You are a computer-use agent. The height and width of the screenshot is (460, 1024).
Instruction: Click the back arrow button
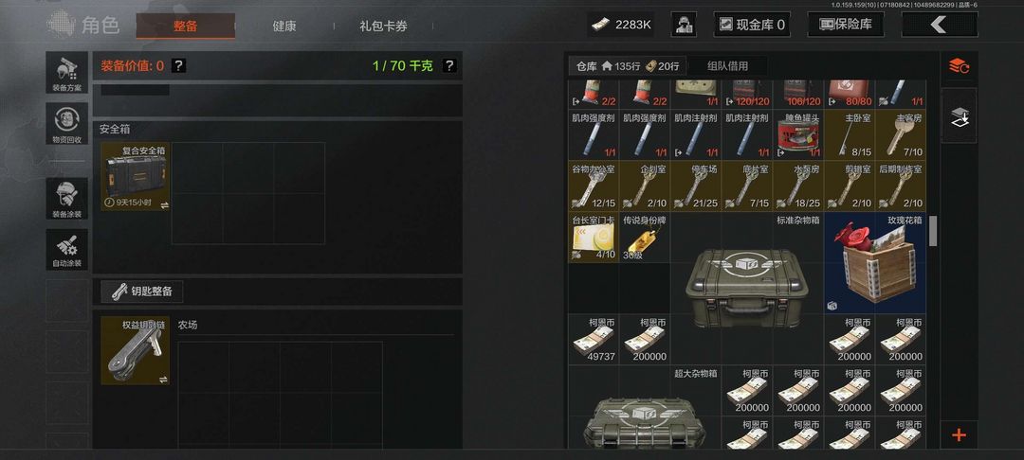coord(939,25)
